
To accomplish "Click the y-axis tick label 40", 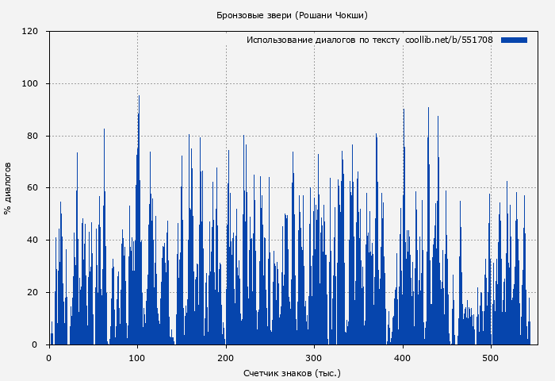I will point(33,241).
